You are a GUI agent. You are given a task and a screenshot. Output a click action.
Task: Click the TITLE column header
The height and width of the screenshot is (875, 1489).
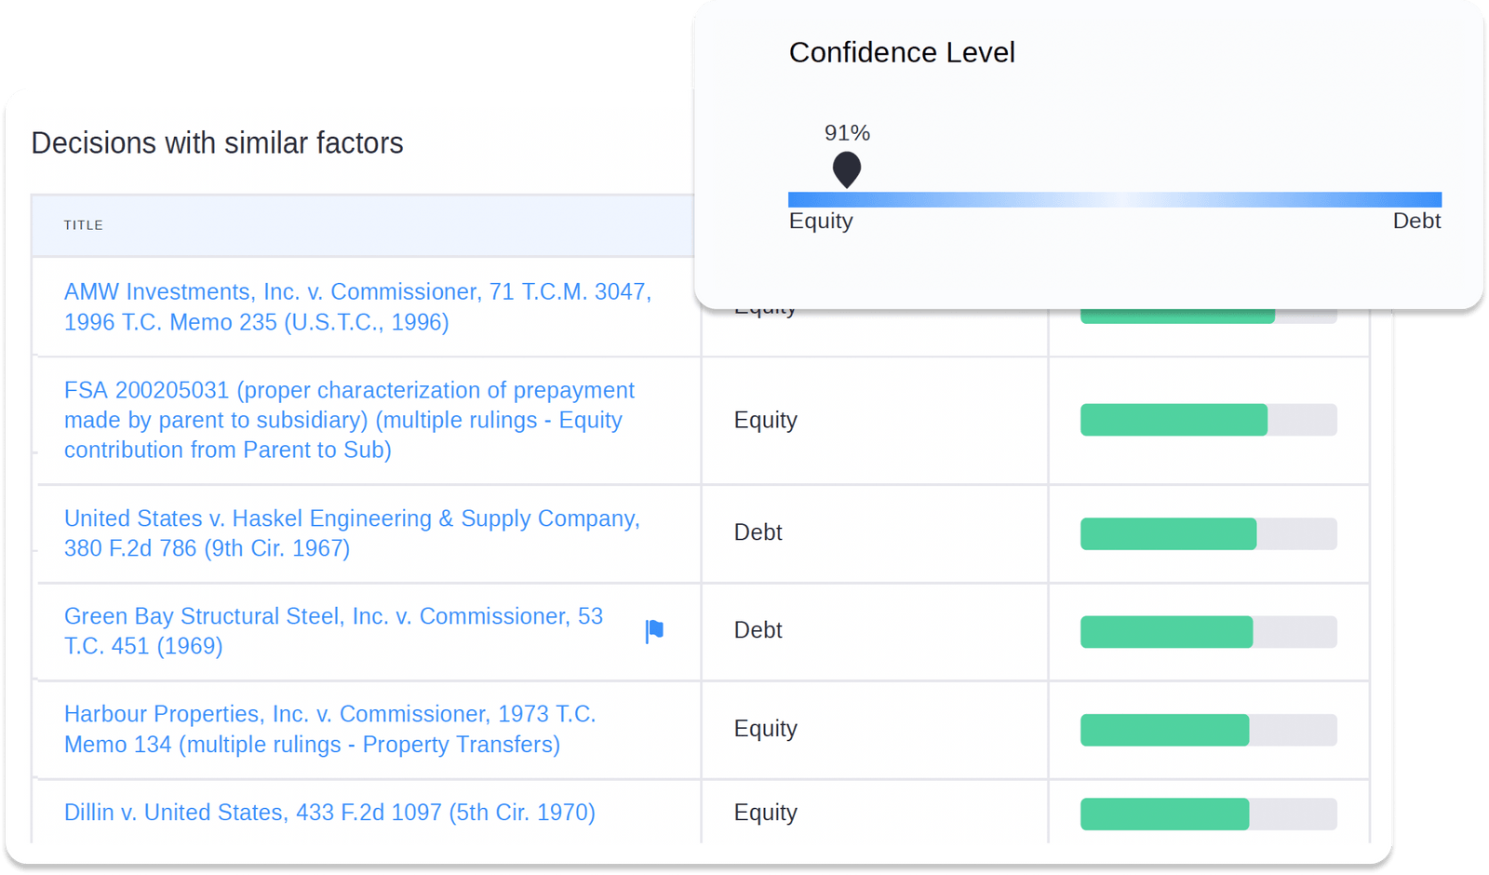84,225
